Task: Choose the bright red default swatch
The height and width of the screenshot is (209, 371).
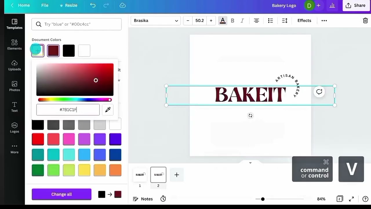Action: tap(38, 139)
